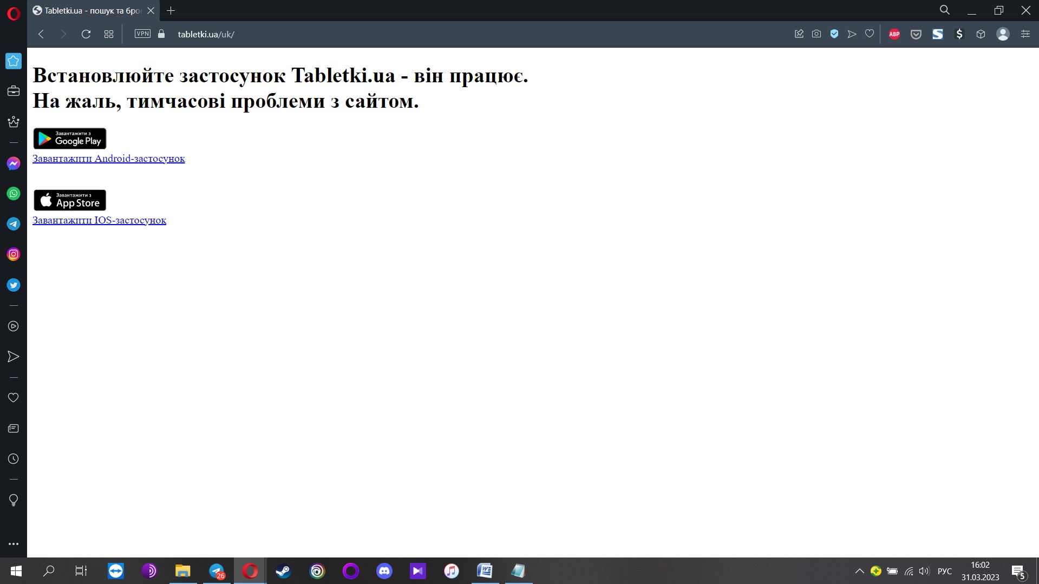Screen dimensions: 1039x584
Task: Open Discord from the taskbar
Action: pos(384,571)
